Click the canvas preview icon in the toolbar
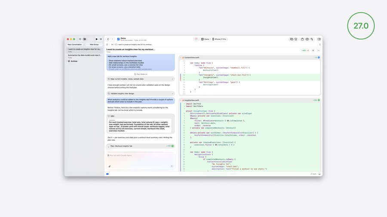387x217 pixels. [302, 39]
